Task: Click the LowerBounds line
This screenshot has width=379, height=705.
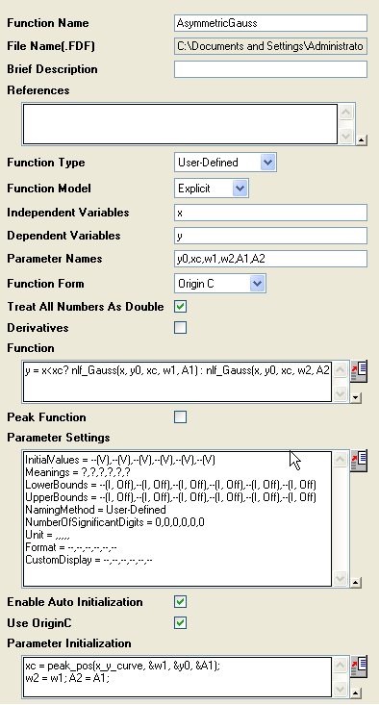Action: [171, 485]
